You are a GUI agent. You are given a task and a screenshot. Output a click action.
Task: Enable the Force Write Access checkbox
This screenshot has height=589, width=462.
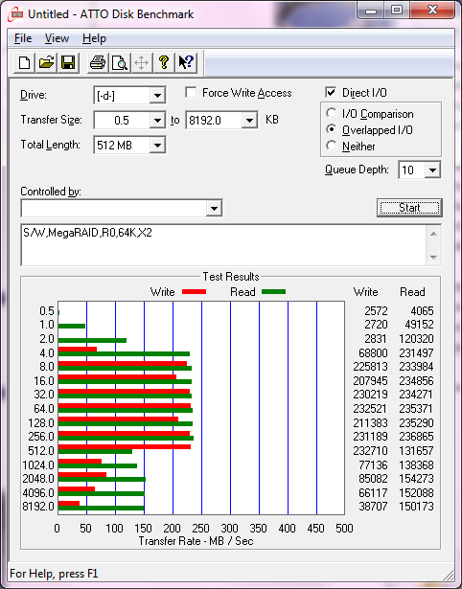[191, 93]
